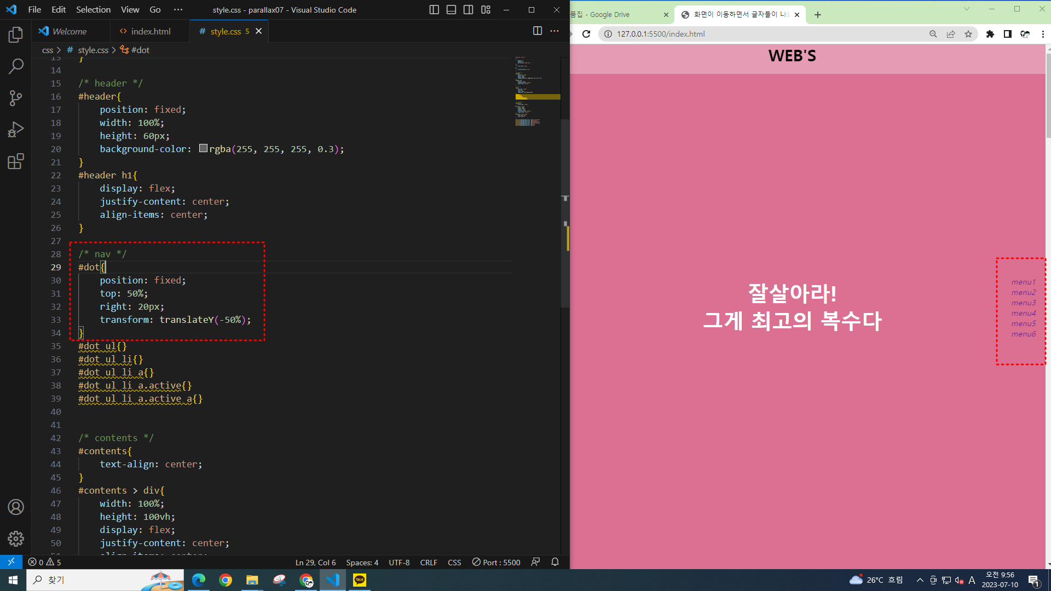
Task: Open Run and Debug view
Action: pos(16,130)
